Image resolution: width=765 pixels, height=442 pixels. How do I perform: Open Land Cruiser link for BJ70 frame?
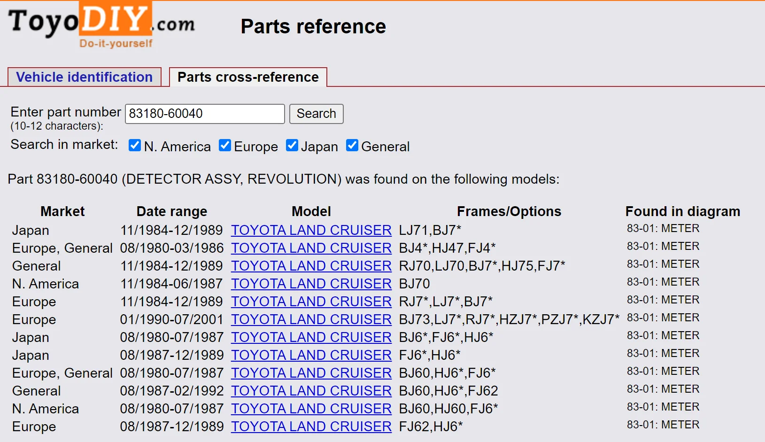pos(311,284)
